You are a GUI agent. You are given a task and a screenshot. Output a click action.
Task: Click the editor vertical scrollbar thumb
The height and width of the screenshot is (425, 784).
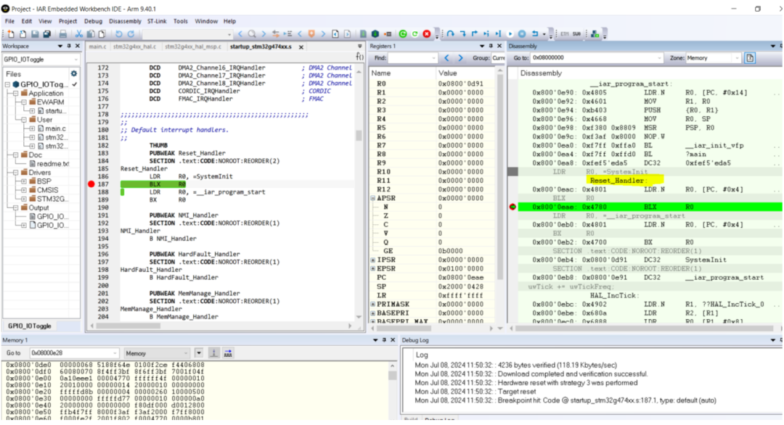coord(359,136)
